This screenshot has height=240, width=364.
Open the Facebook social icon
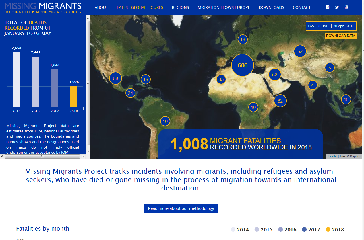pyautogui.click(x=328, y=7)
